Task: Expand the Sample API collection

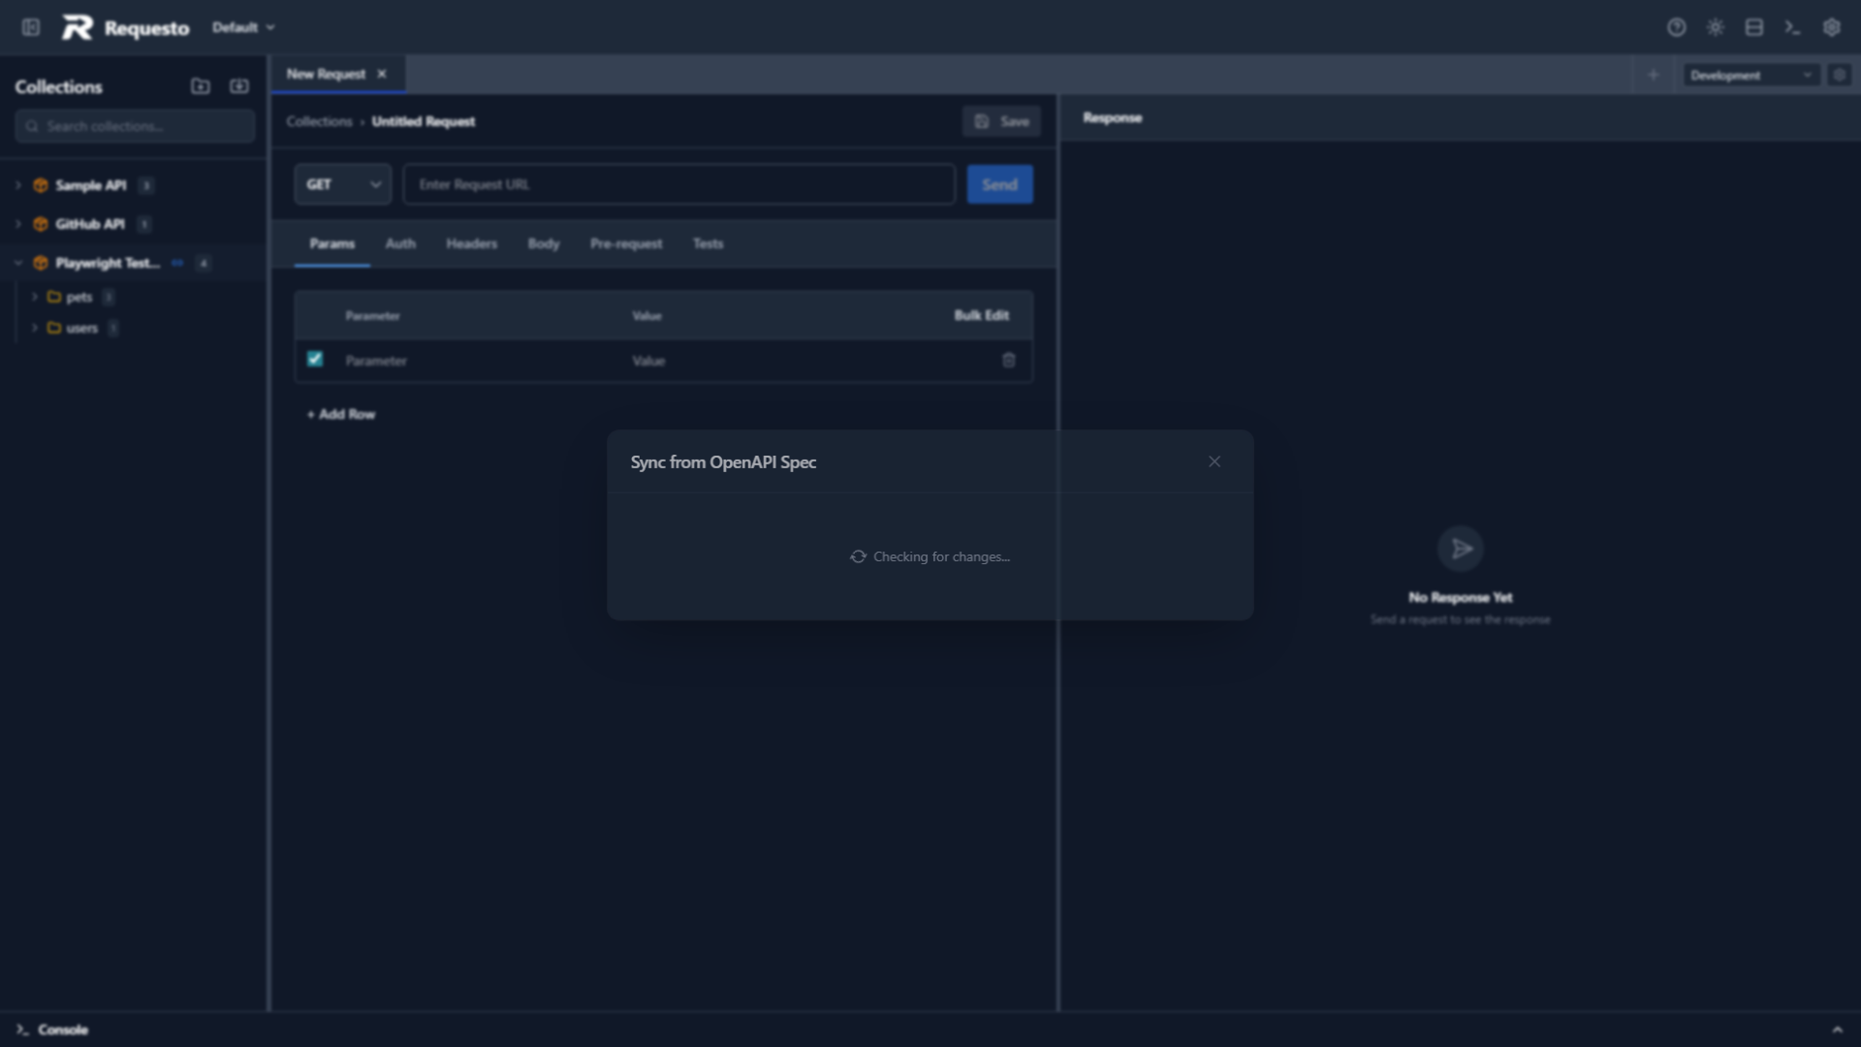Action: click(17, 185)
